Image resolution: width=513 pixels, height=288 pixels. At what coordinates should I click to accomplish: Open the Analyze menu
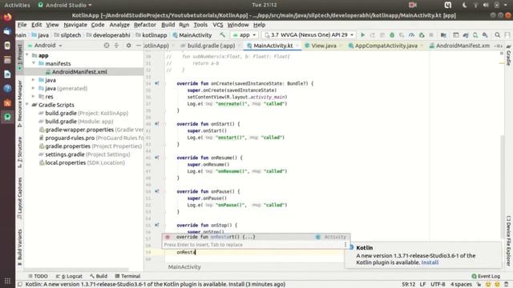tap(119, 25)
